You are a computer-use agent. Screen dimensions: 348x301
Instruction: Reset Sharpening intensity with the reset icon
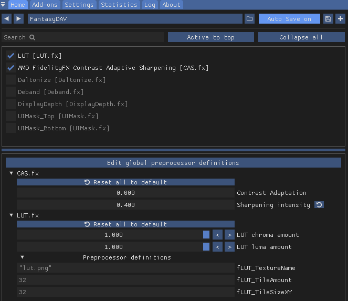click(319, 205)
